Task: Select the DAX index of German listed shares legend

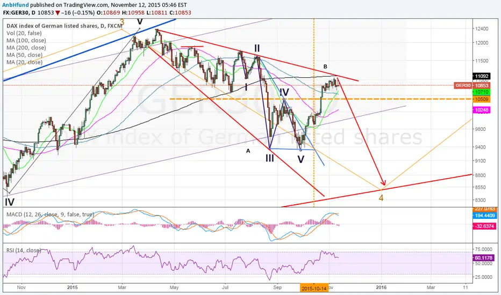Action: tap(64, 26)
